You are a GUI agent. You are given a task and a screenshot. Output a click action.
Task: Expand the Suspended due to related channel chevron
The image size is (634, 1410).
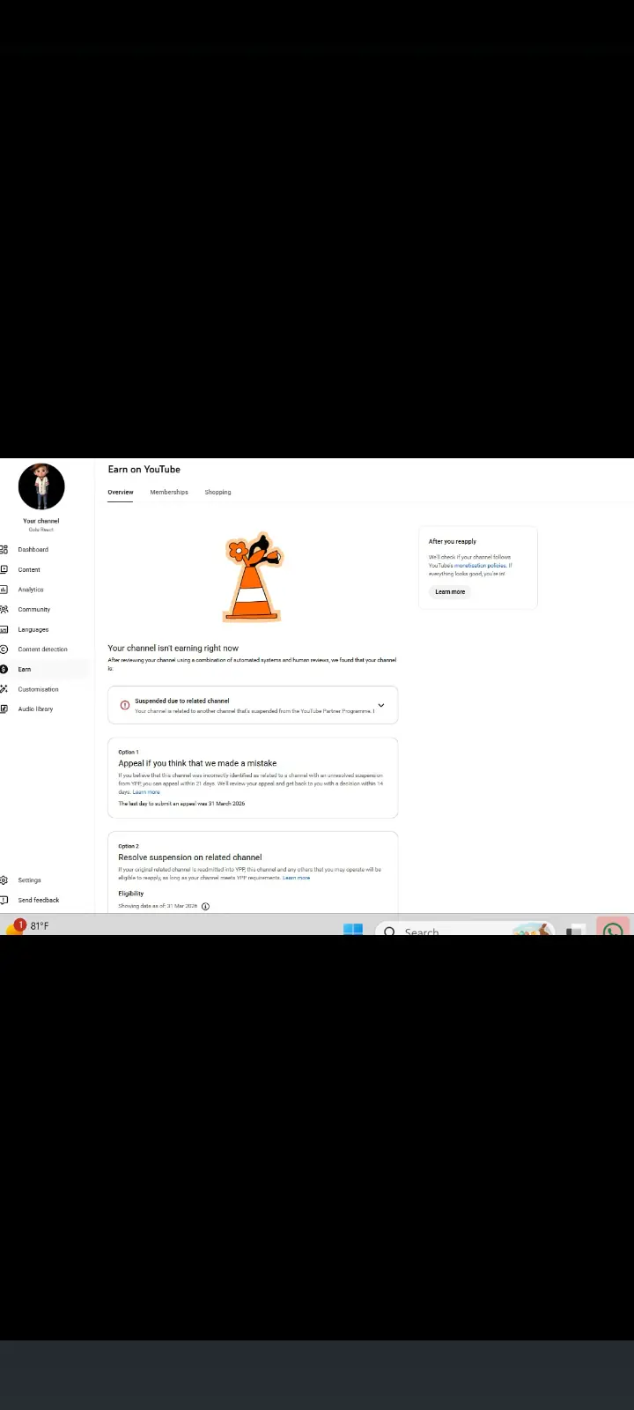click(380, 705)
